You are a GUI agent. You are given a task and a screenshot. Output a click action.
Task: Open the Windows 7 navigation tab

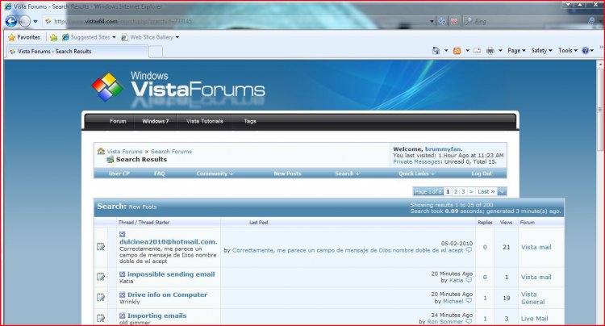156,121
